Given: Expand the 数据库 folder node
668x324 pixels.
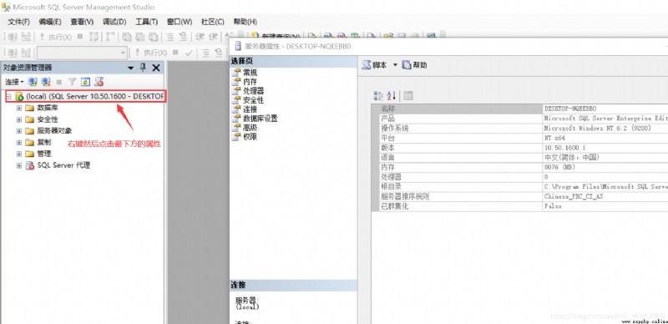Looking at the screenshot, I should click(x=18, y=108).
